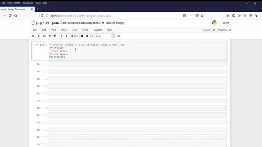The image size is (262, 147).
Task: Go to Firefox home page icon
Action: (16, 16)
